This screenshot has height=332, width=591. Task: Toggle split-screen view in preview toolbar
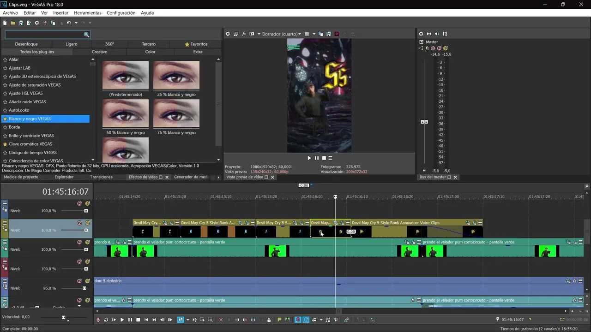click(x=252, y=34)
